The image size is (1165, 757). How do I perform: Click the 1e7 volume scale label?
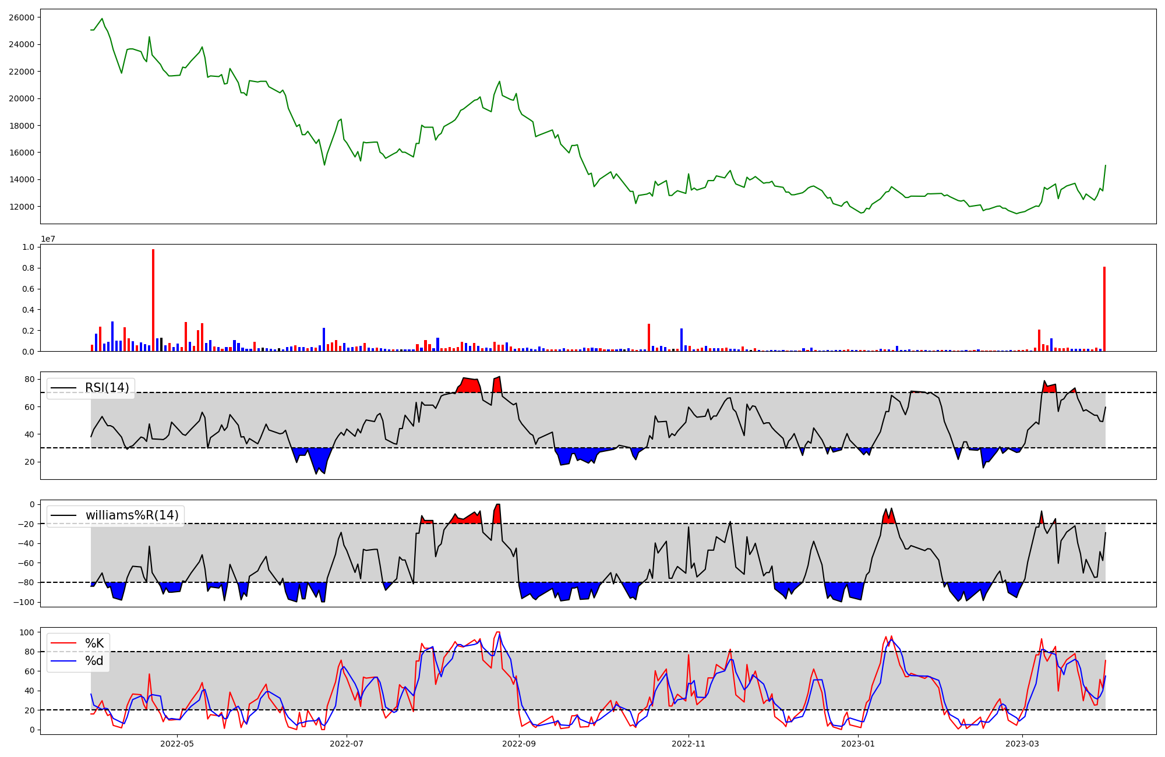pos(48,239)
